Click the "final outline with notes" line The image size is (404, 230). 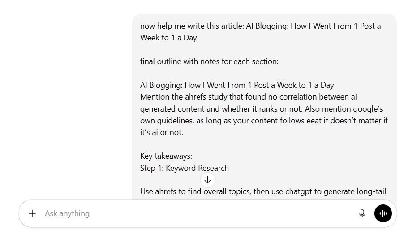click(209, 61)
